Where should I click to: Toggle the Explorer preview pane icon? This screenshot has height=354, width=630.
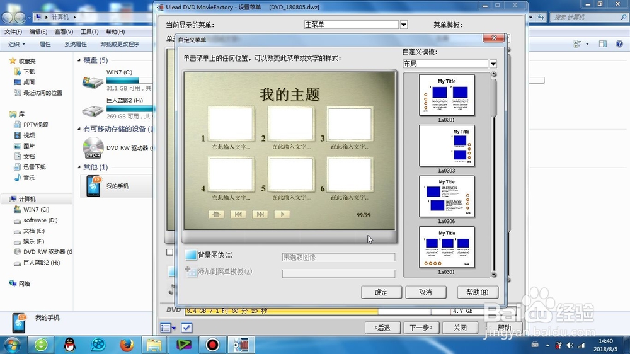pyautogui.click(x=603, y=44)
